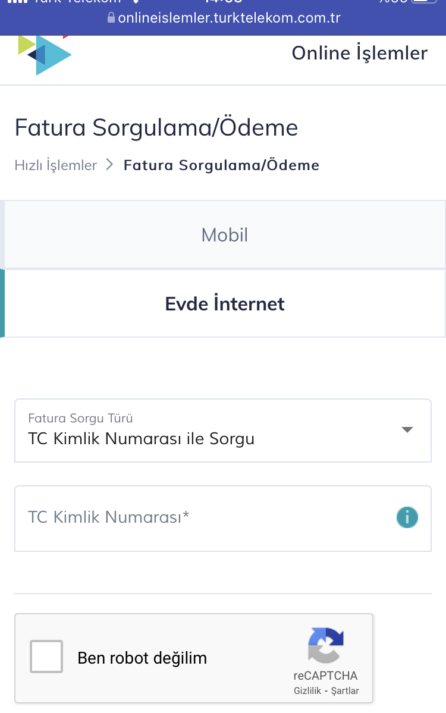446x713 pixels.
Task: Click the Online İşlemler header text
Action: tap(359, 53)
